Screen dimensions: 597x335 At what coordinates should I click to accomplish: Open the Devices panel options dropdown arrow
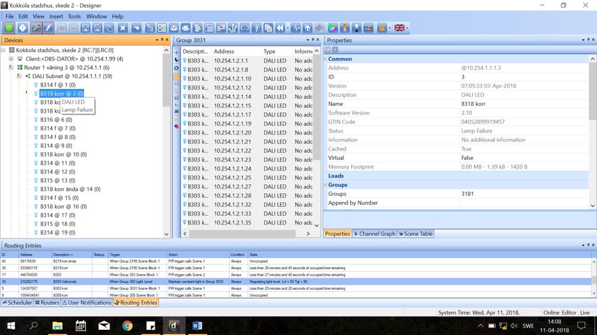pyautogui.click(x=157, y=40)
